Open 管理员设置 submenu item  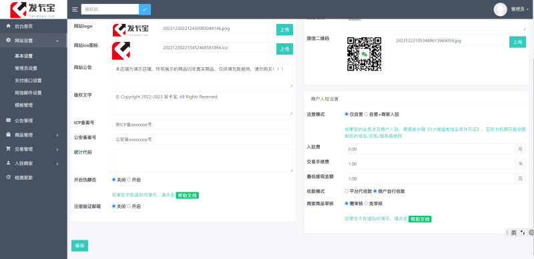pyautogui.click(x=26, y=69)
